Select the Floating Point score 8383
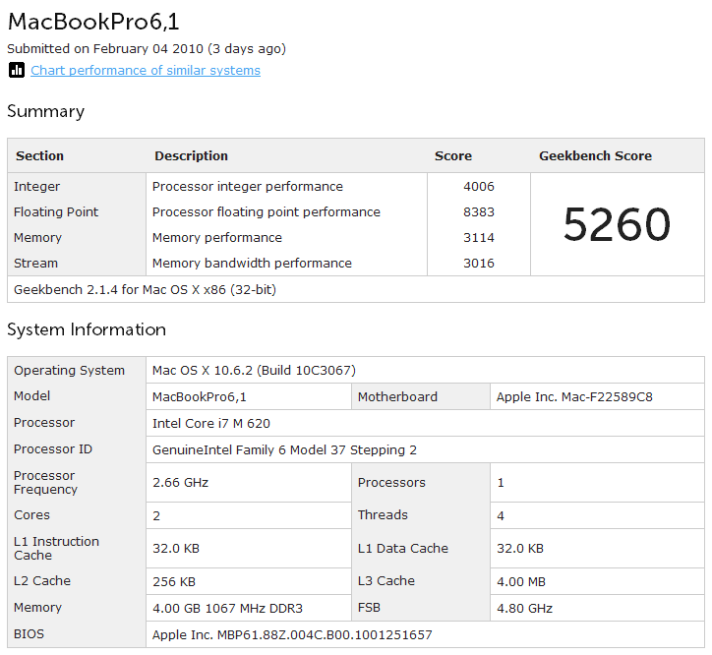 479,211
